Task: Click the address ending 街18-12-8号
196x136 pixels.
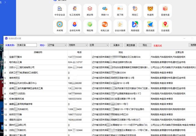Action: 111,83
